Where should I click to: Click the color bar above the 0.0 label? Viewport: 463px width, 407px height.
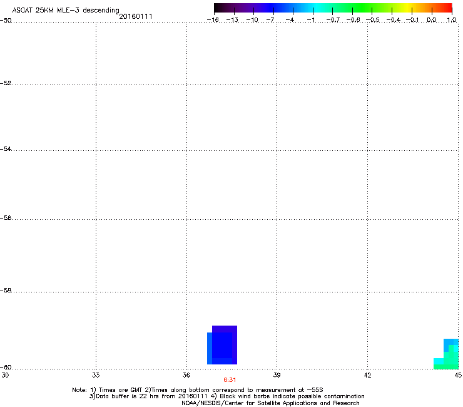click(x=432, y=8)
